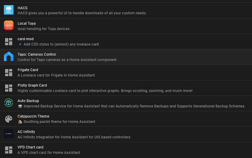252x158 pixels.
Task: Open the Plotly Graph Card title
Action: (32, 85)
